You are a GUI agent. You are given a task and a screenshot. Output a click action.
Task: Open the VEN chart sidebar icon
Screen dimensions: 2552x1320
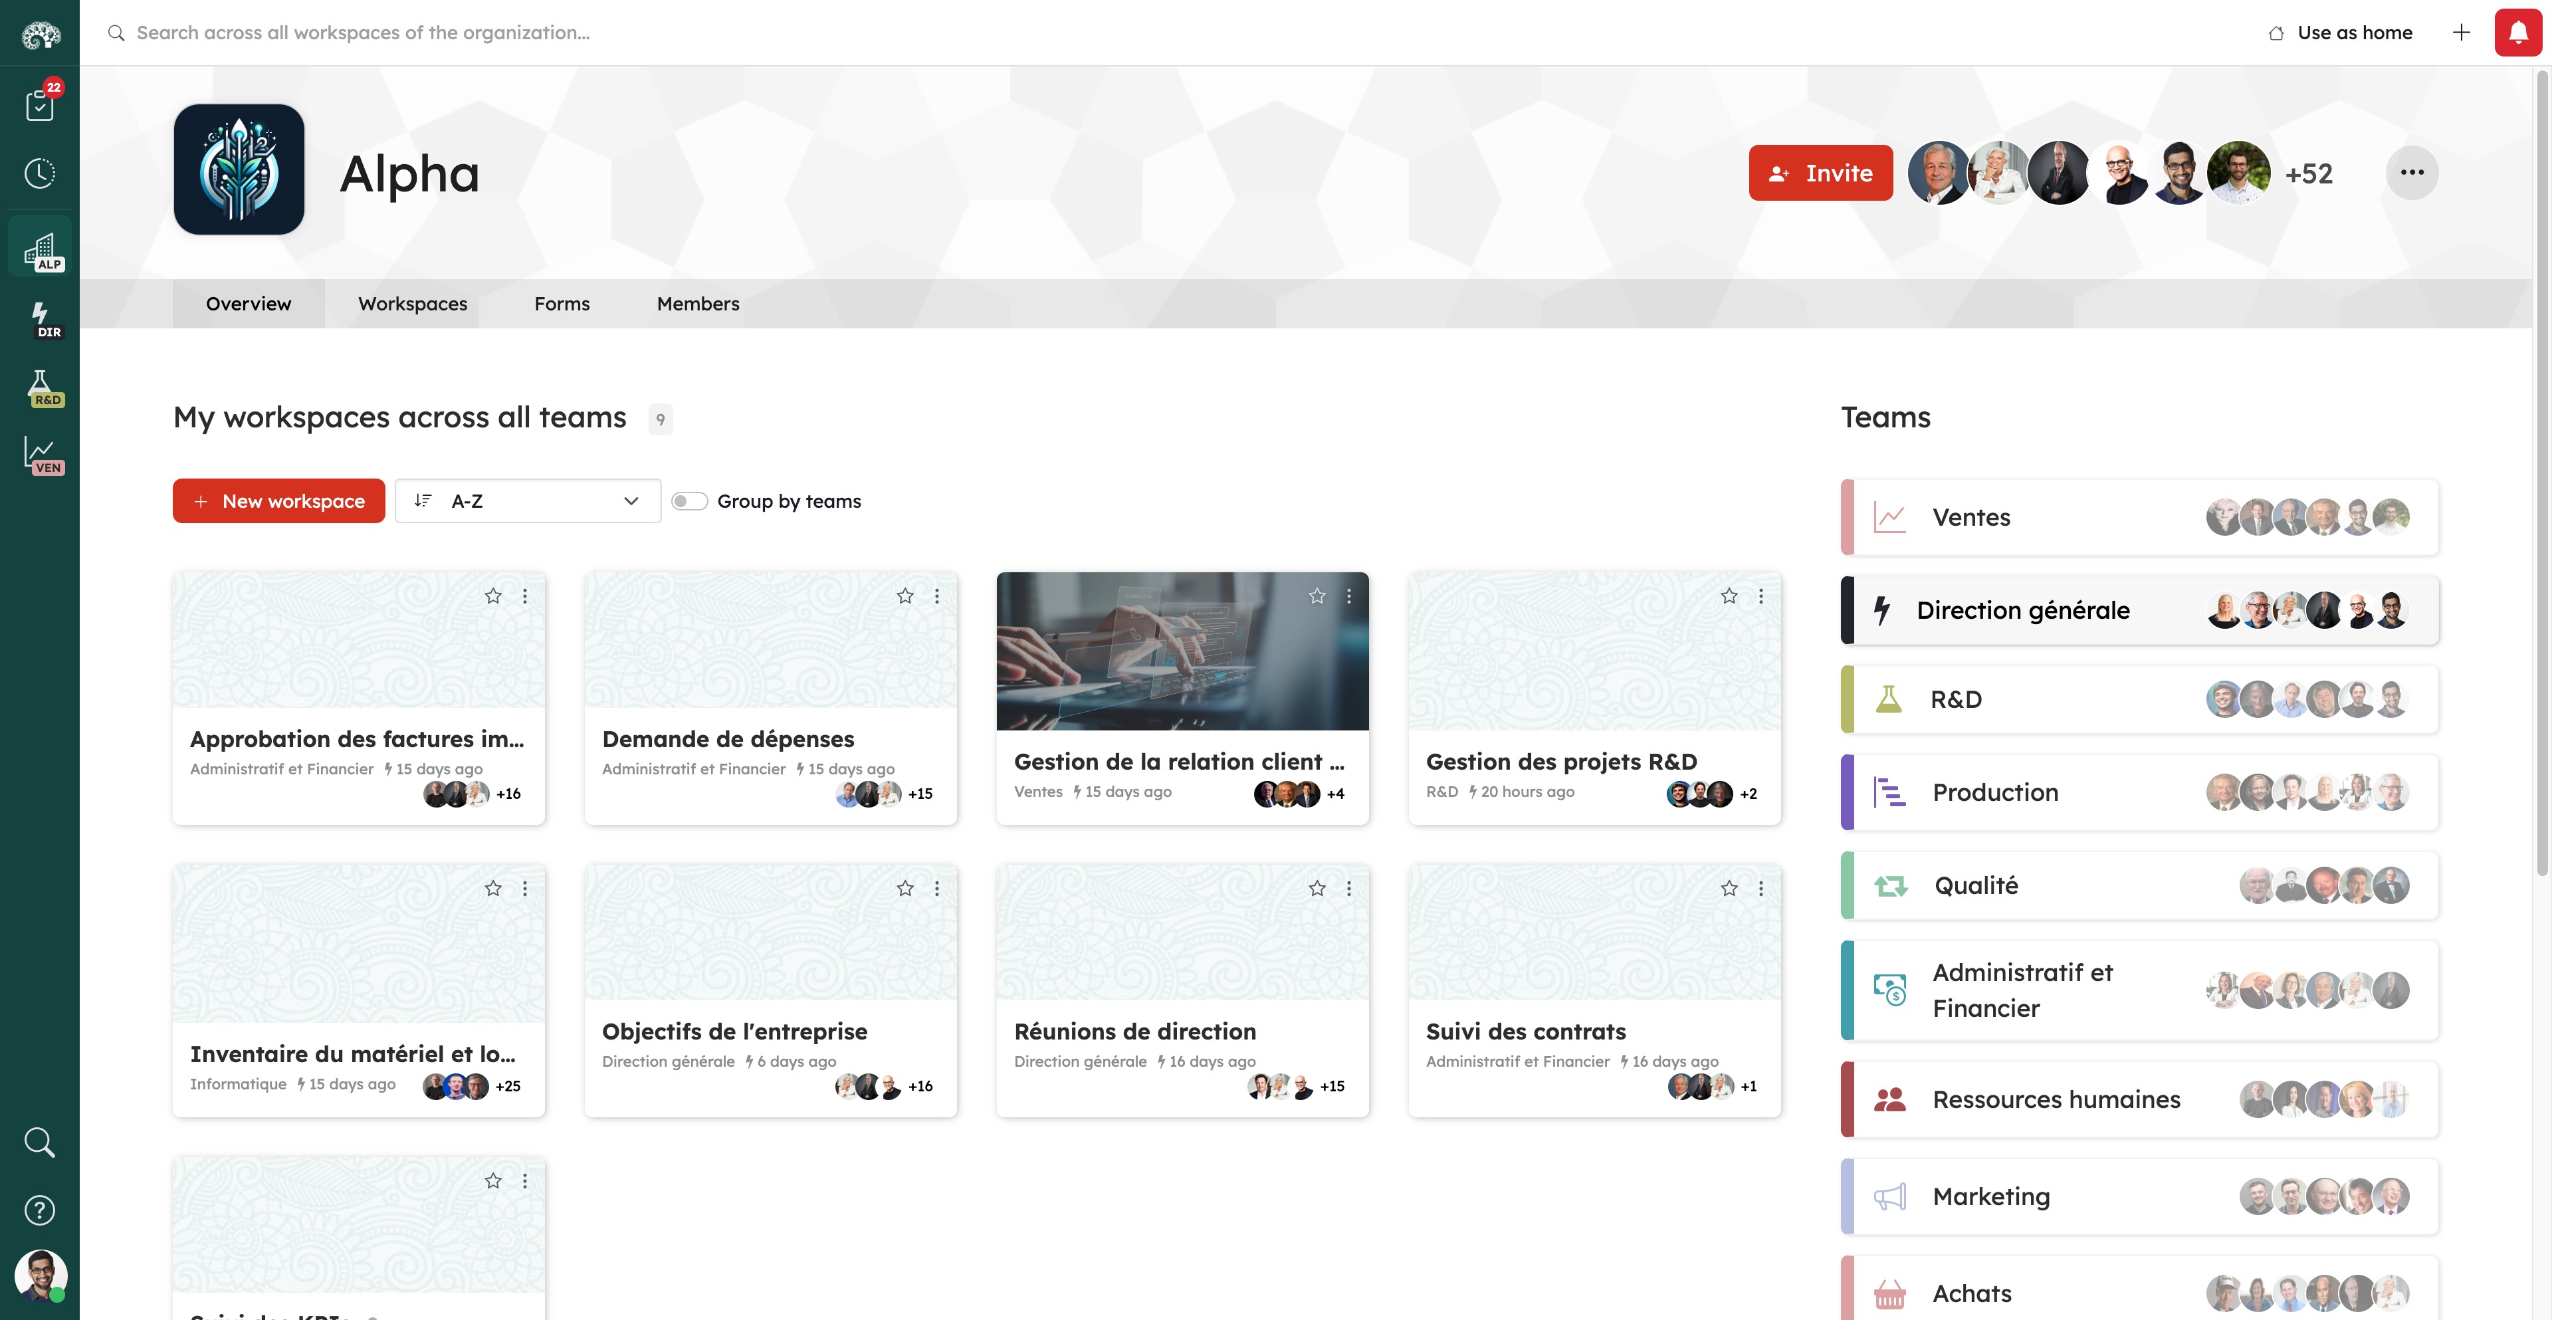(42, 456)
